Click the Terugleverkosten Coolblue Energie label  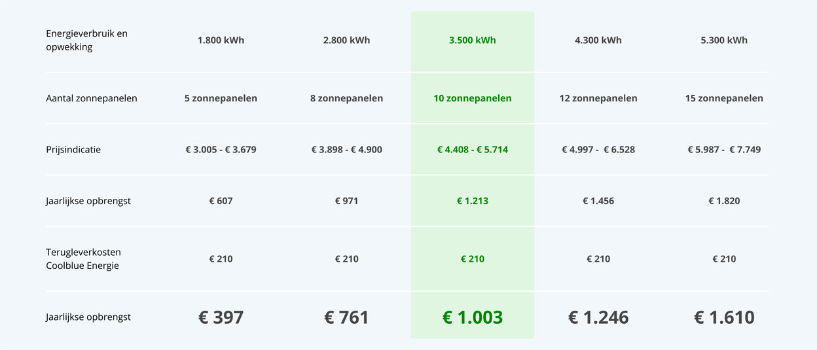point(83,259)
